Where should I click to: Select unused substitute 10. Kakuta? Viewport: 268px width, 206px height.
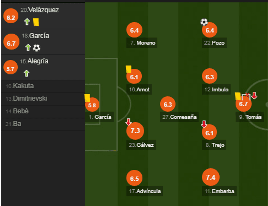coord(20,86)
